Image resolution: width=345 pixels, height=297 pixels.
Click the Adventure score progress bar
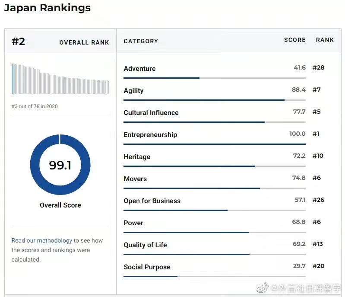point(215,78)
